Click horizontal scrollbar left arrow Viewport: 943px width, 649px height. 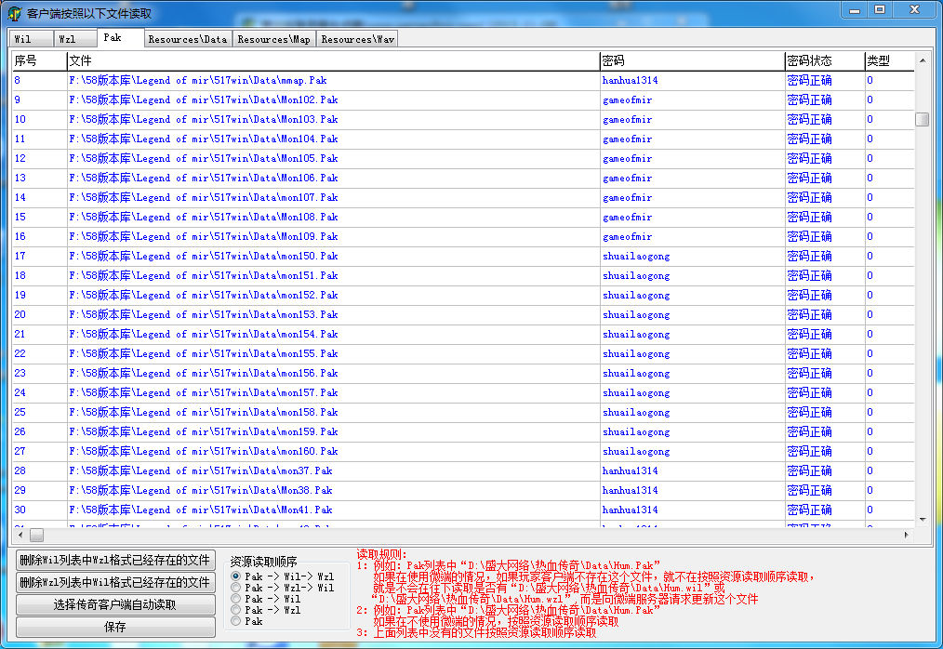click(20, 536)
